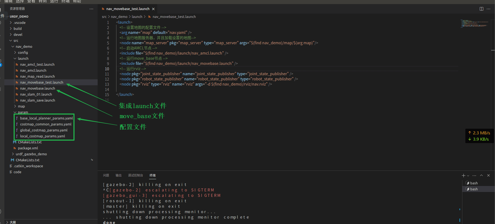This screenshot has height=224, width=495.
Task: Close the nav_movebase_test.launch tab
Action: (153, 9)
